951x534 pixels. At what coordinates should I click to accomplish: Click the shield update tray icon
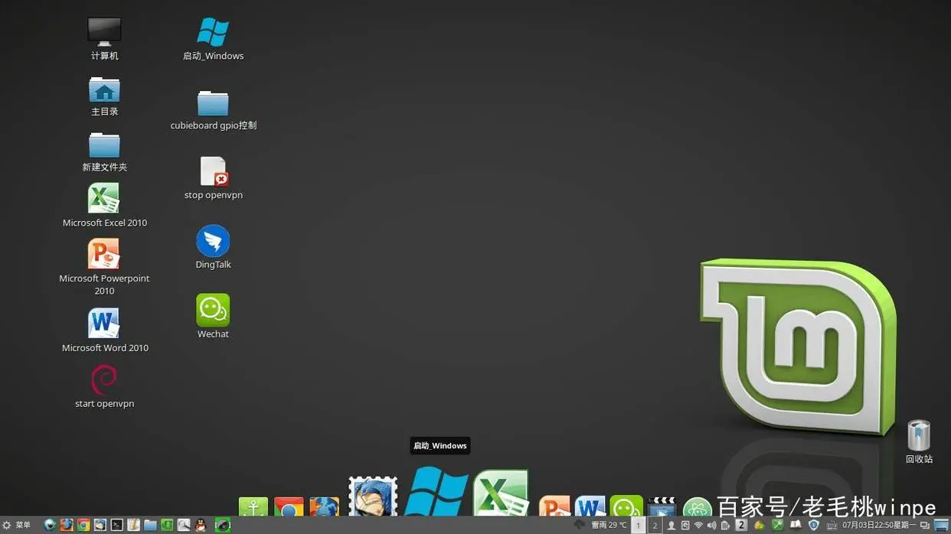[x=814, y=525]
